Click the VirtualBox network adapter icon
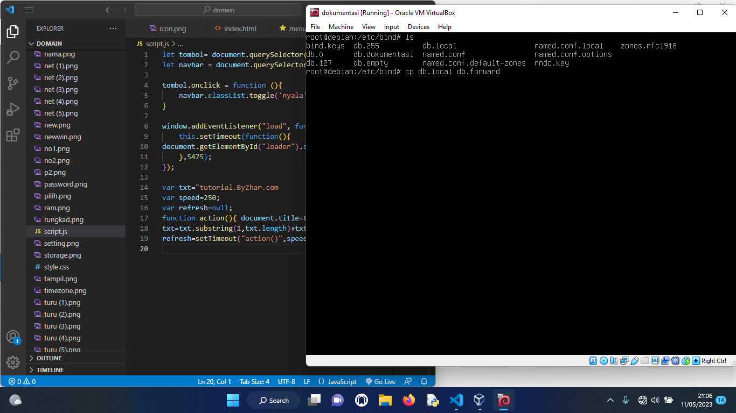This screenshot has width=736, height=413. click(624, 361)
